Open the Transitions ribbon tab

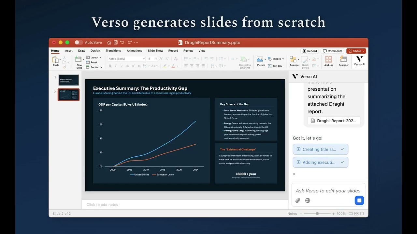113,51
